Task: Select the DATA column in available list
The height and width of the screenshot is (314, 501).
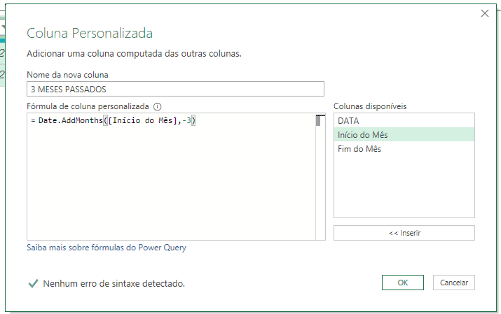Action: point(404,120)
